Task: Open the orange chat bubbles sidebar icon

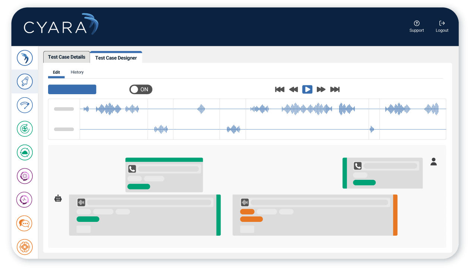Action: 25,223
